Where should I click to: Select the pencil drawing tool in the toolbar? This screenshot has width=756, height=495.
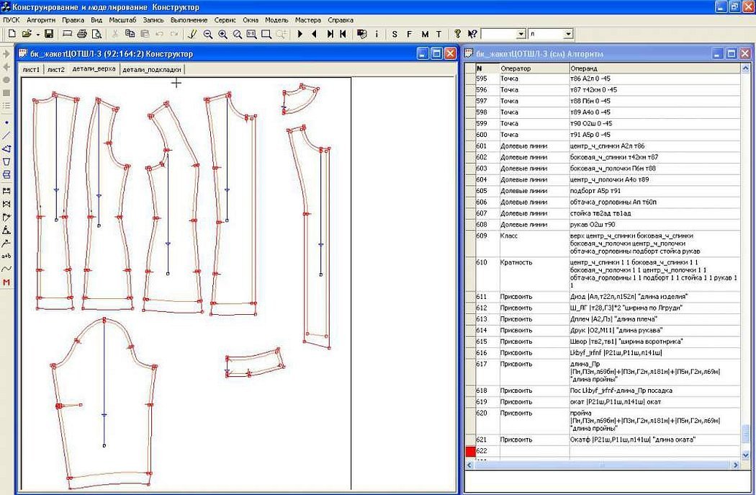pos(192,34)
